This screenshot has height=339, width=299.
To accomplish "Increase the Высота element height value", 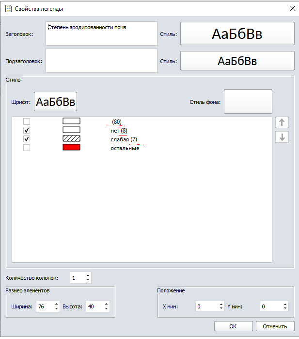I will tap(106, 304).
